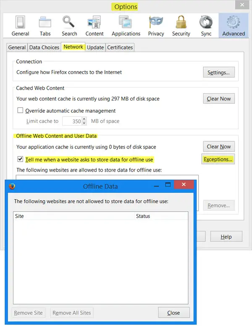Increase the cache limit stepper

tap(84, 119)
